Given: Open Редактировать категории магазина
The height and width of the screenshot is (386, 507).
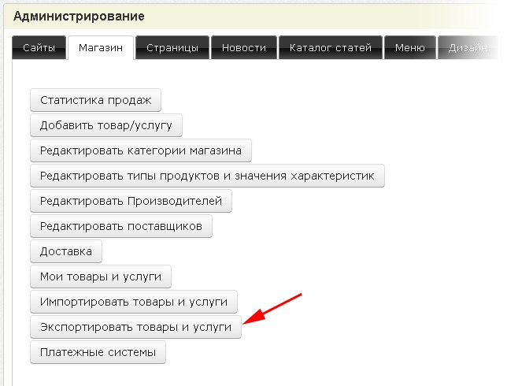Looking at the screenshot, I should click(141, 150).
